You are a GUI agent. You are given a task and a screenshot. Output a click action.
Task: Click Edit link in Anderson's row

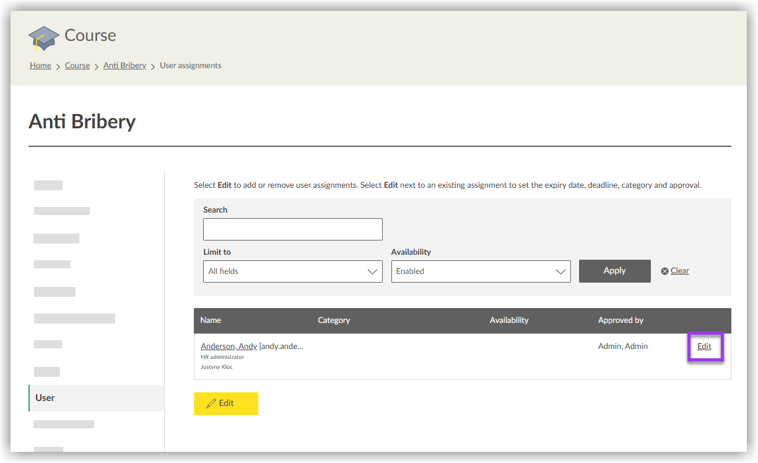tap(704, 346)
